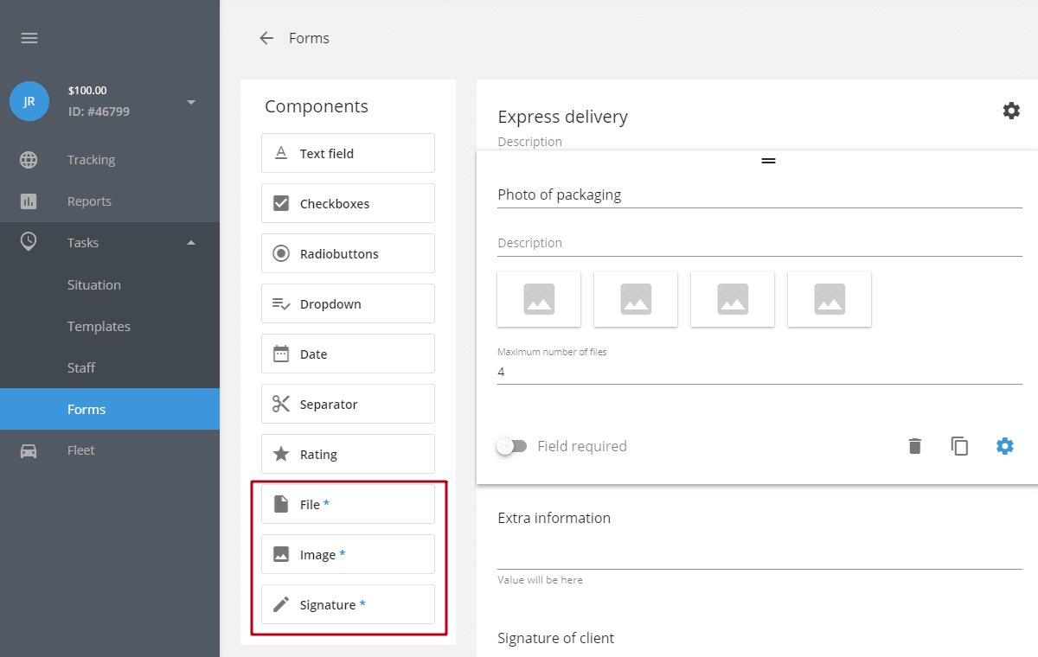
Task: Go back using the arrow beside Forms
Action: [x=266, y=38]
